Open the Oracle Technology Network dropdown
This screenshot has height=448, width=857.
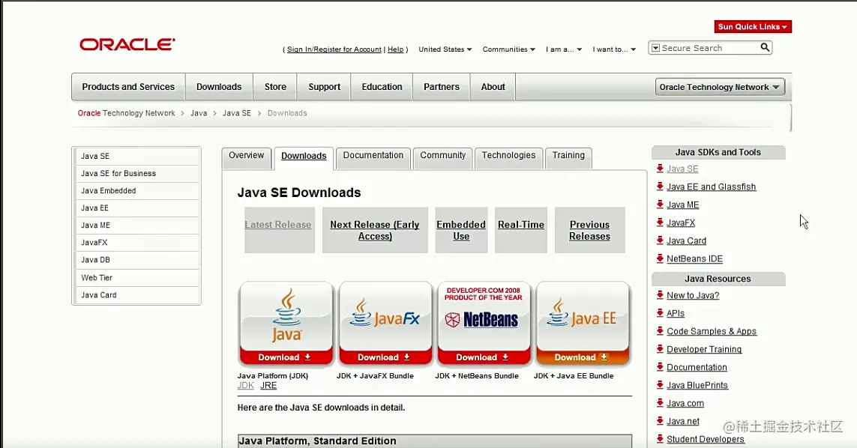click(x=720, y=87)
